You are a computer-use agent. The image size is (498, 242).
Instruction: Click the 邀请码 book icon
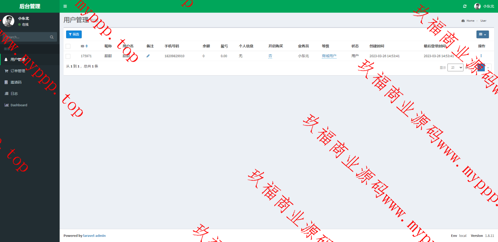click(6, 82)
